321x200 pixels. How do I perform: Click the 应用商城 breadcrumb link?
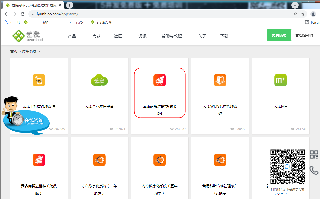29,51
